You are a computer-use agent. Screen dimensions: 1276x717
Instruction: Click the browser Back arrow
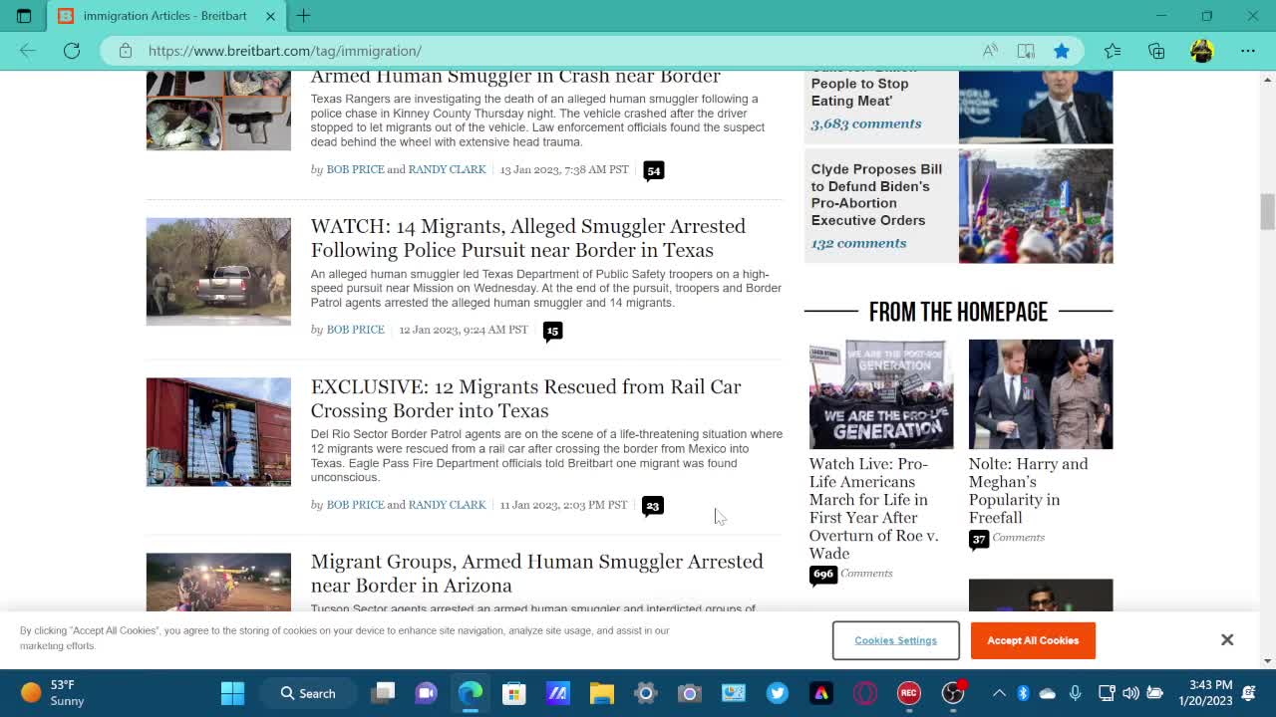pyautogui.click(x=28, y=51)
